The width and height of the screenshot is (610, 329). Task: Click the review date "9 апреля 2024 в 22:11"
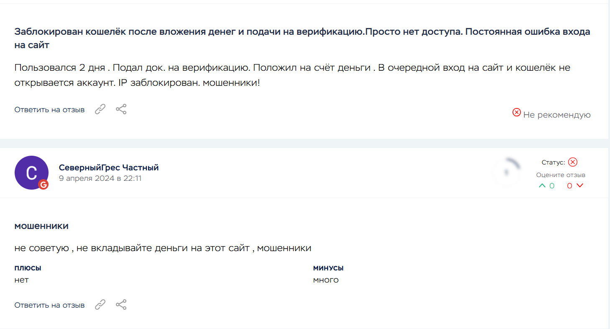tap(100, 178)
